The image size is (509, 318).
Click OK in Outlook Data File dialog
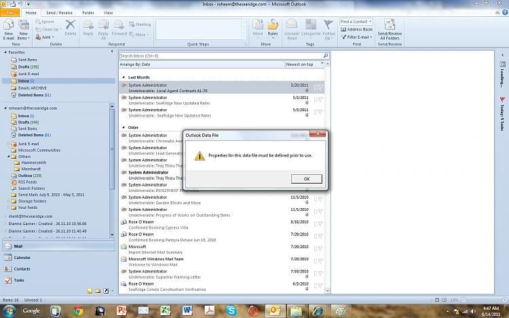click(x=307, y=179)
